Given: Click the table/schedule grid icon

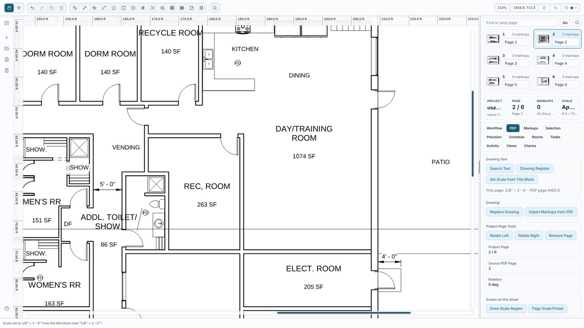Looking at the screenshot, I should tap(172, 8).
